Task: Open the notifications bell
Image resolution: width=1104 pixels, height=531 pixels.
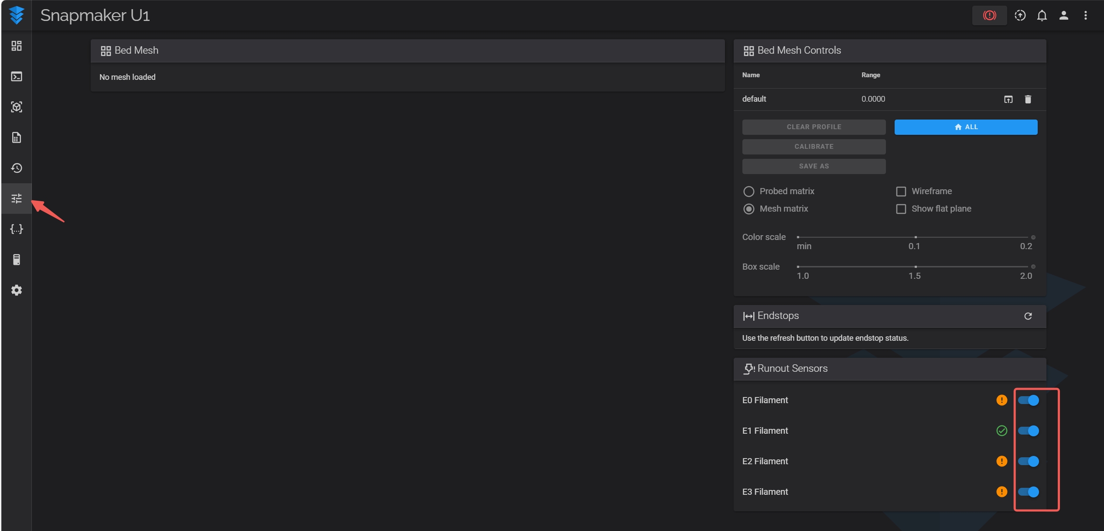Action: (x=1042, y=16)
